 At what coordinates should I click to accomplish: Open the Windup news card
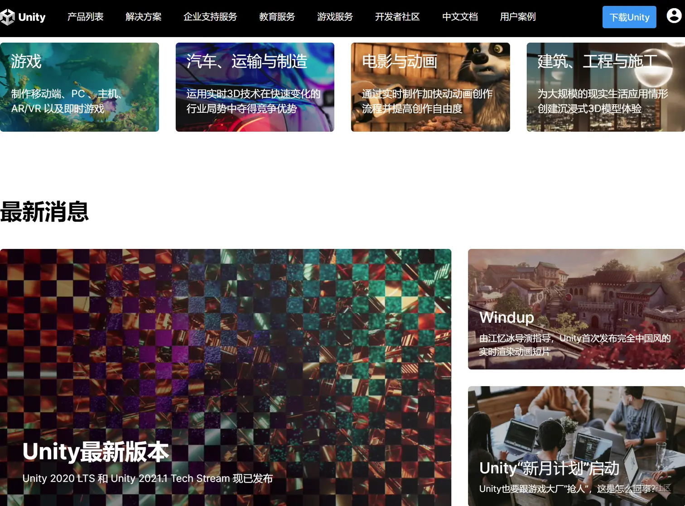tap(576, 309)
